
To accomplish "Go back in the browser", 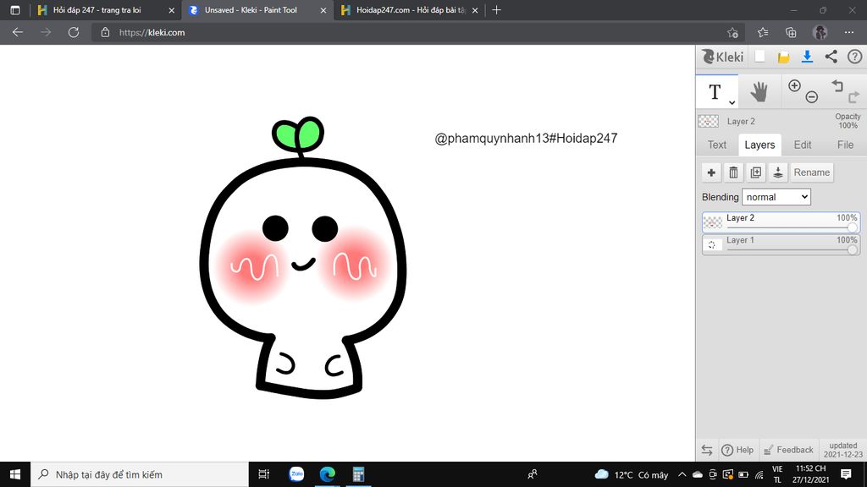I will pos(18,33).
